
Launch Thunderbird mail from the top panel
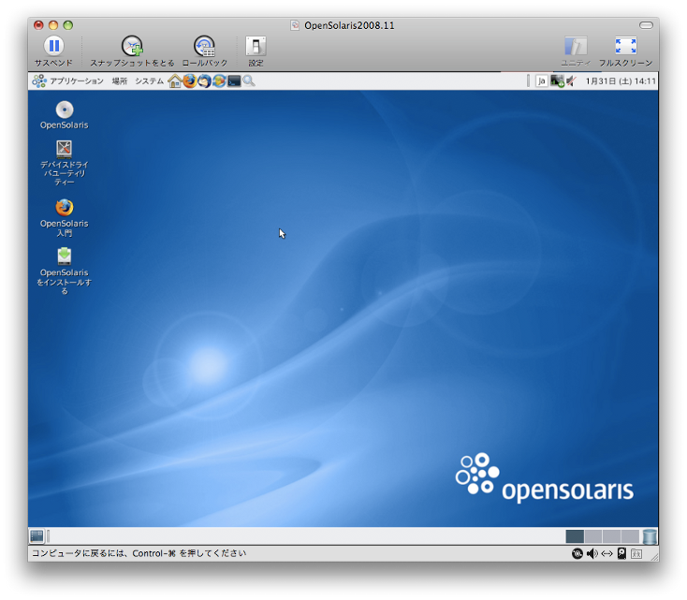(x=204, y=81)
